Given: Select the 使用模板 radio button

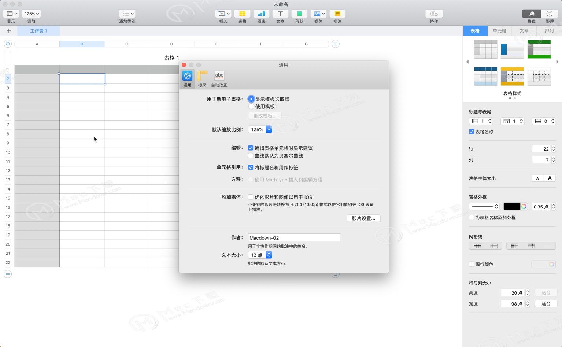Looking at the screenshot, I should pos(251,107).
